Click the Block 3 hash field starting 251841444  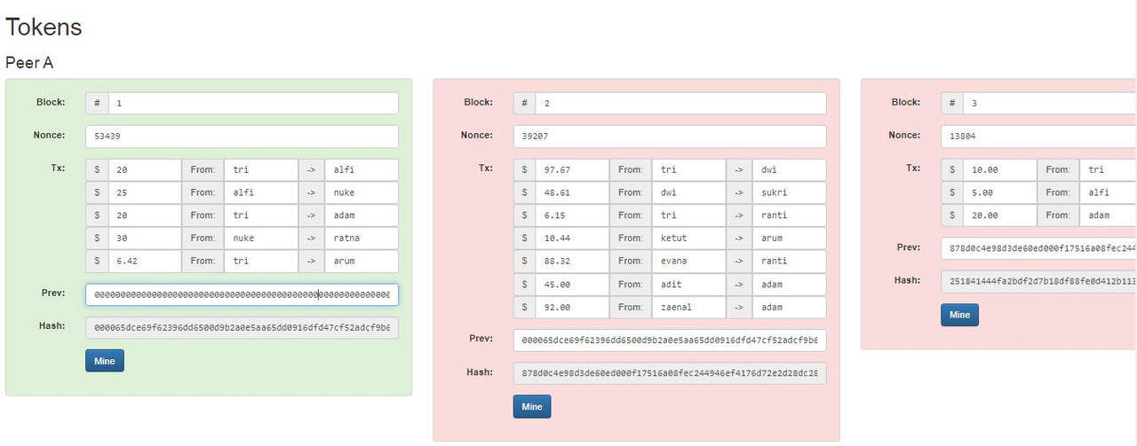(x=1038, y=282)
